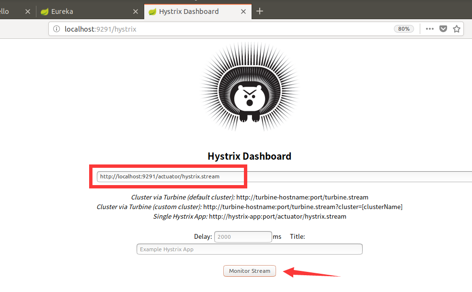
Task: Close the hello tab
Action: [28, 11]
